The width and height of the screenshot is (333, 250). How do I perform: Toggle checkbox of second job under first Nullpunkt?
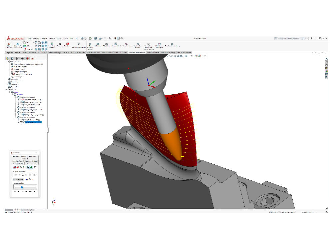tap(21, 102)
